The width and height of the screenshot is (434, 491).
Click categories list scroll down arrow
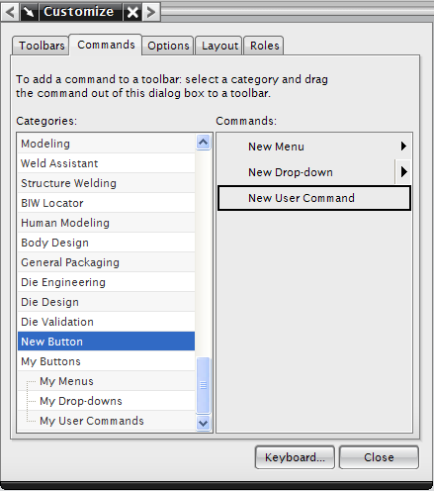click(203, 423)
